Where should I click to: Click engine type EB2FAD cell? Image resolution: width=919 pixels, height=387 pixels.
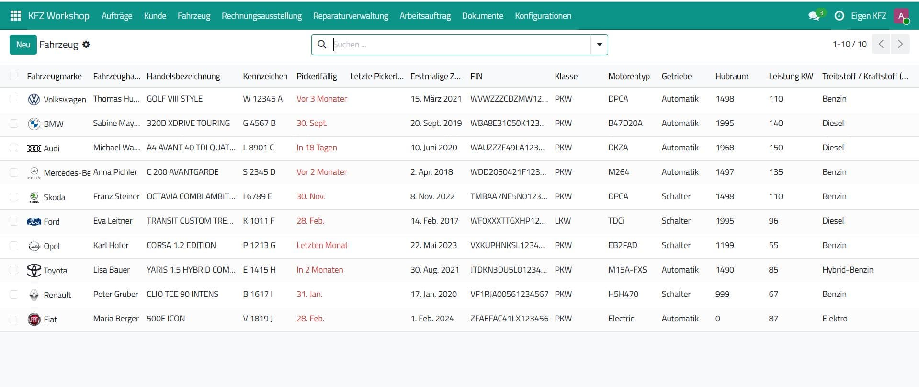[623, 245]
